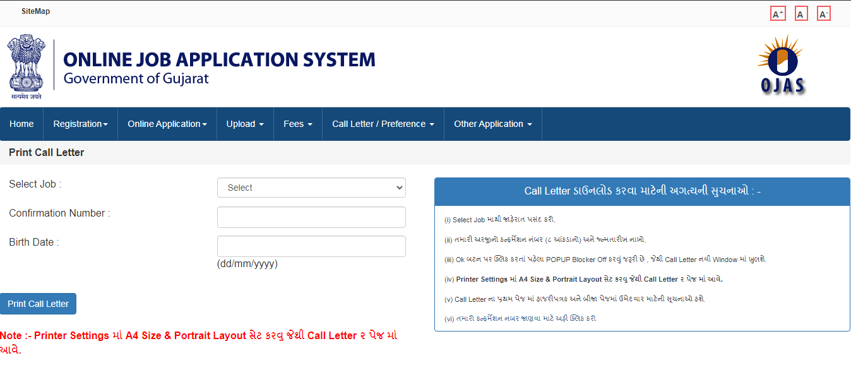
Task: Click instruction (vi) link to find confirmation number
Action: click(520, 319)
